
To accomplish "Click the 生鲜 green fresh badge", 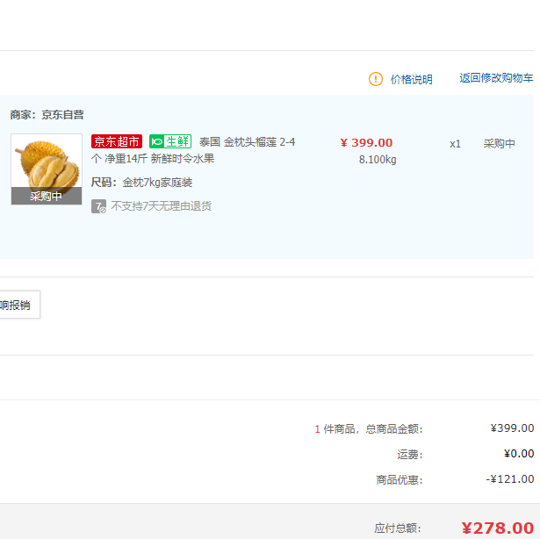I will 170,141.
